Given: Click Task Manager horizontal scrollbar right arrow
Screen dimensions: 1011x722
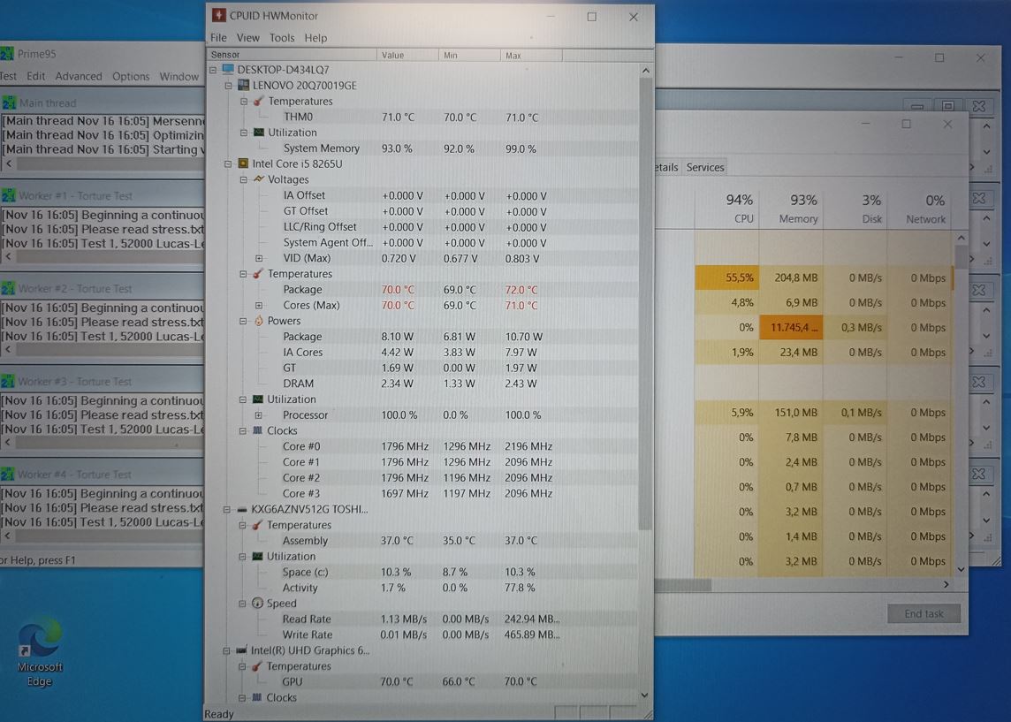Looking at the screenshot, I should point(946,585).
